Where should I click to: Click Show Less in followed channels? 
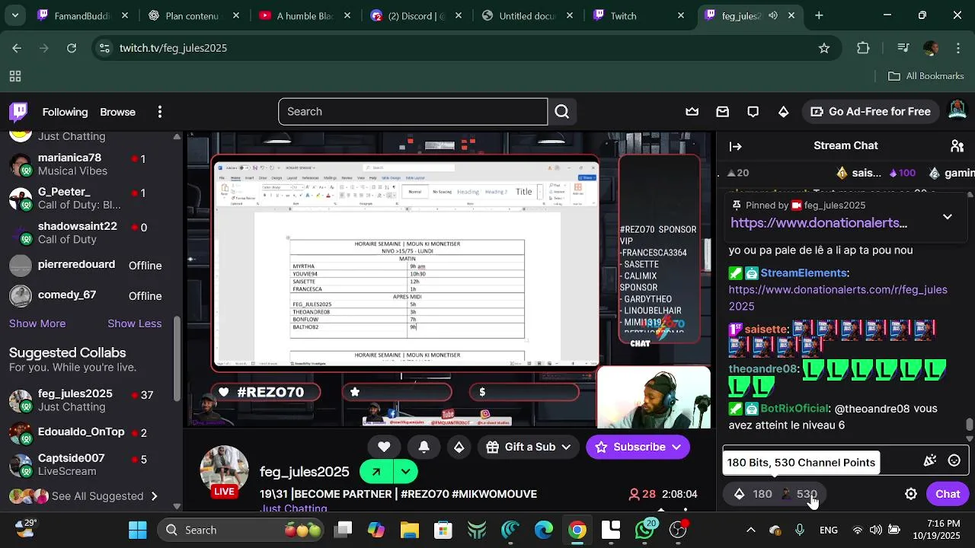pyautogui.click(x=134, y=323)
